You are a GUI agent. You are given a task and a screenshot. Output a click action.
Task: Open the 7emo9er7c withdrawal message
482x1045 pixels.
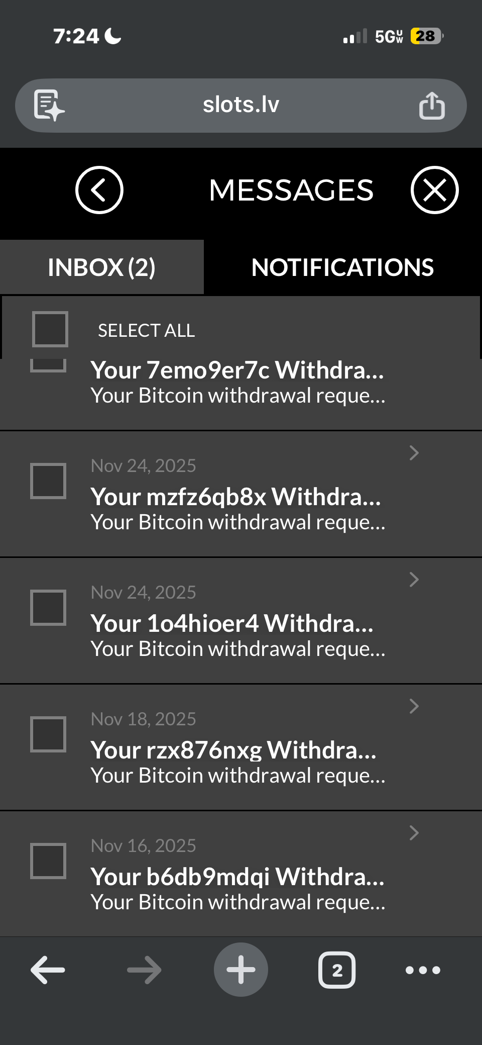[237, 383]
